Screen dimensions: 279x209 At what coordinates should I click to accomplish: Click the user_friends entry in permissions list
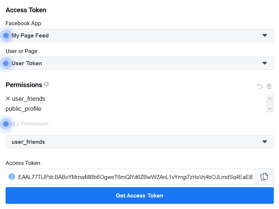coord(29,99)
